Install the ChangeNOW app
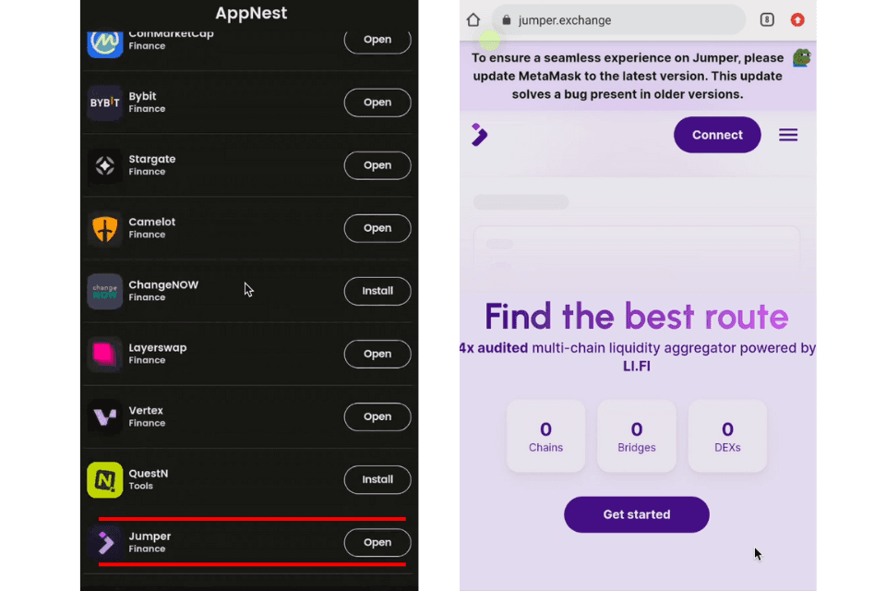The height and width of the screenshot is (591, 886). [x=377, y=291]
